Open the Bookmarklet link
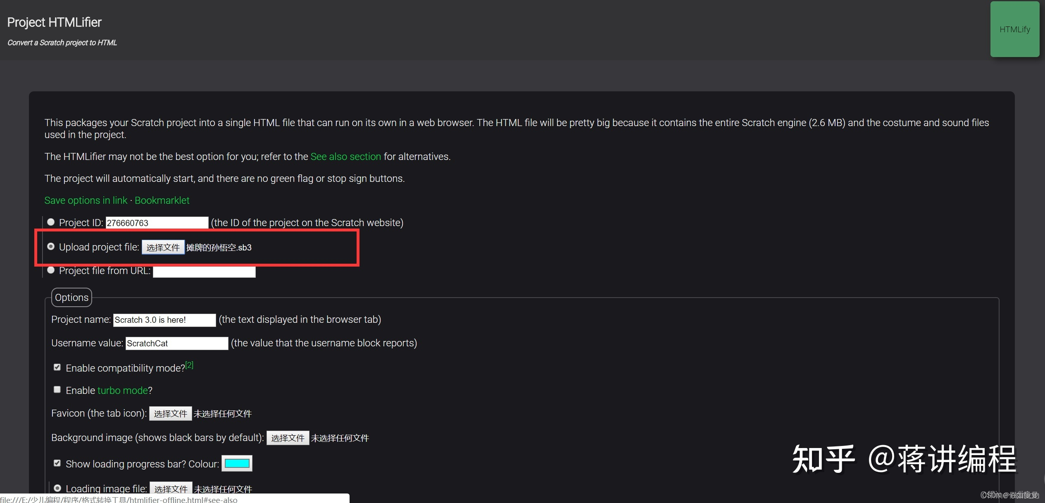Viewport: 1045px width, 503px height. tap(162, 200)
